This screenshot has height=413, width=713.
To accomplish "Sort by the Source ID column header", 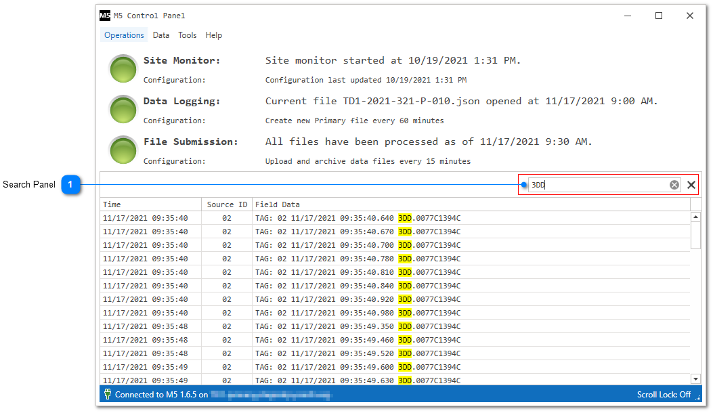I will tap(227, 204).
